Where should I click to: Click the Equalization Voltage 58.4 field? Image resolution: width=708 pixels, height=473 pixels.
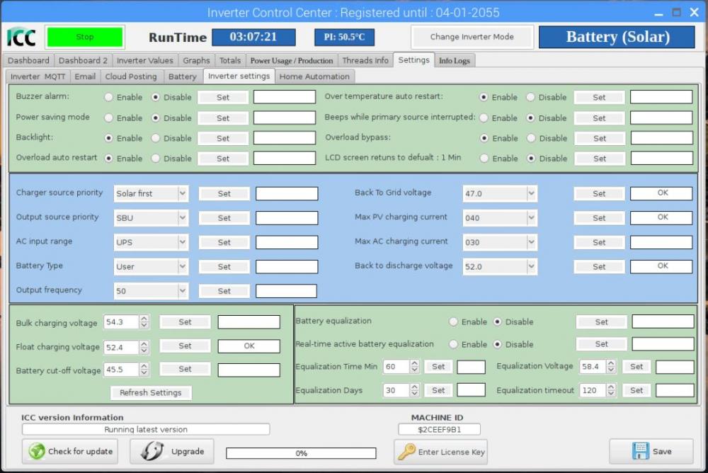click(593, 366)
